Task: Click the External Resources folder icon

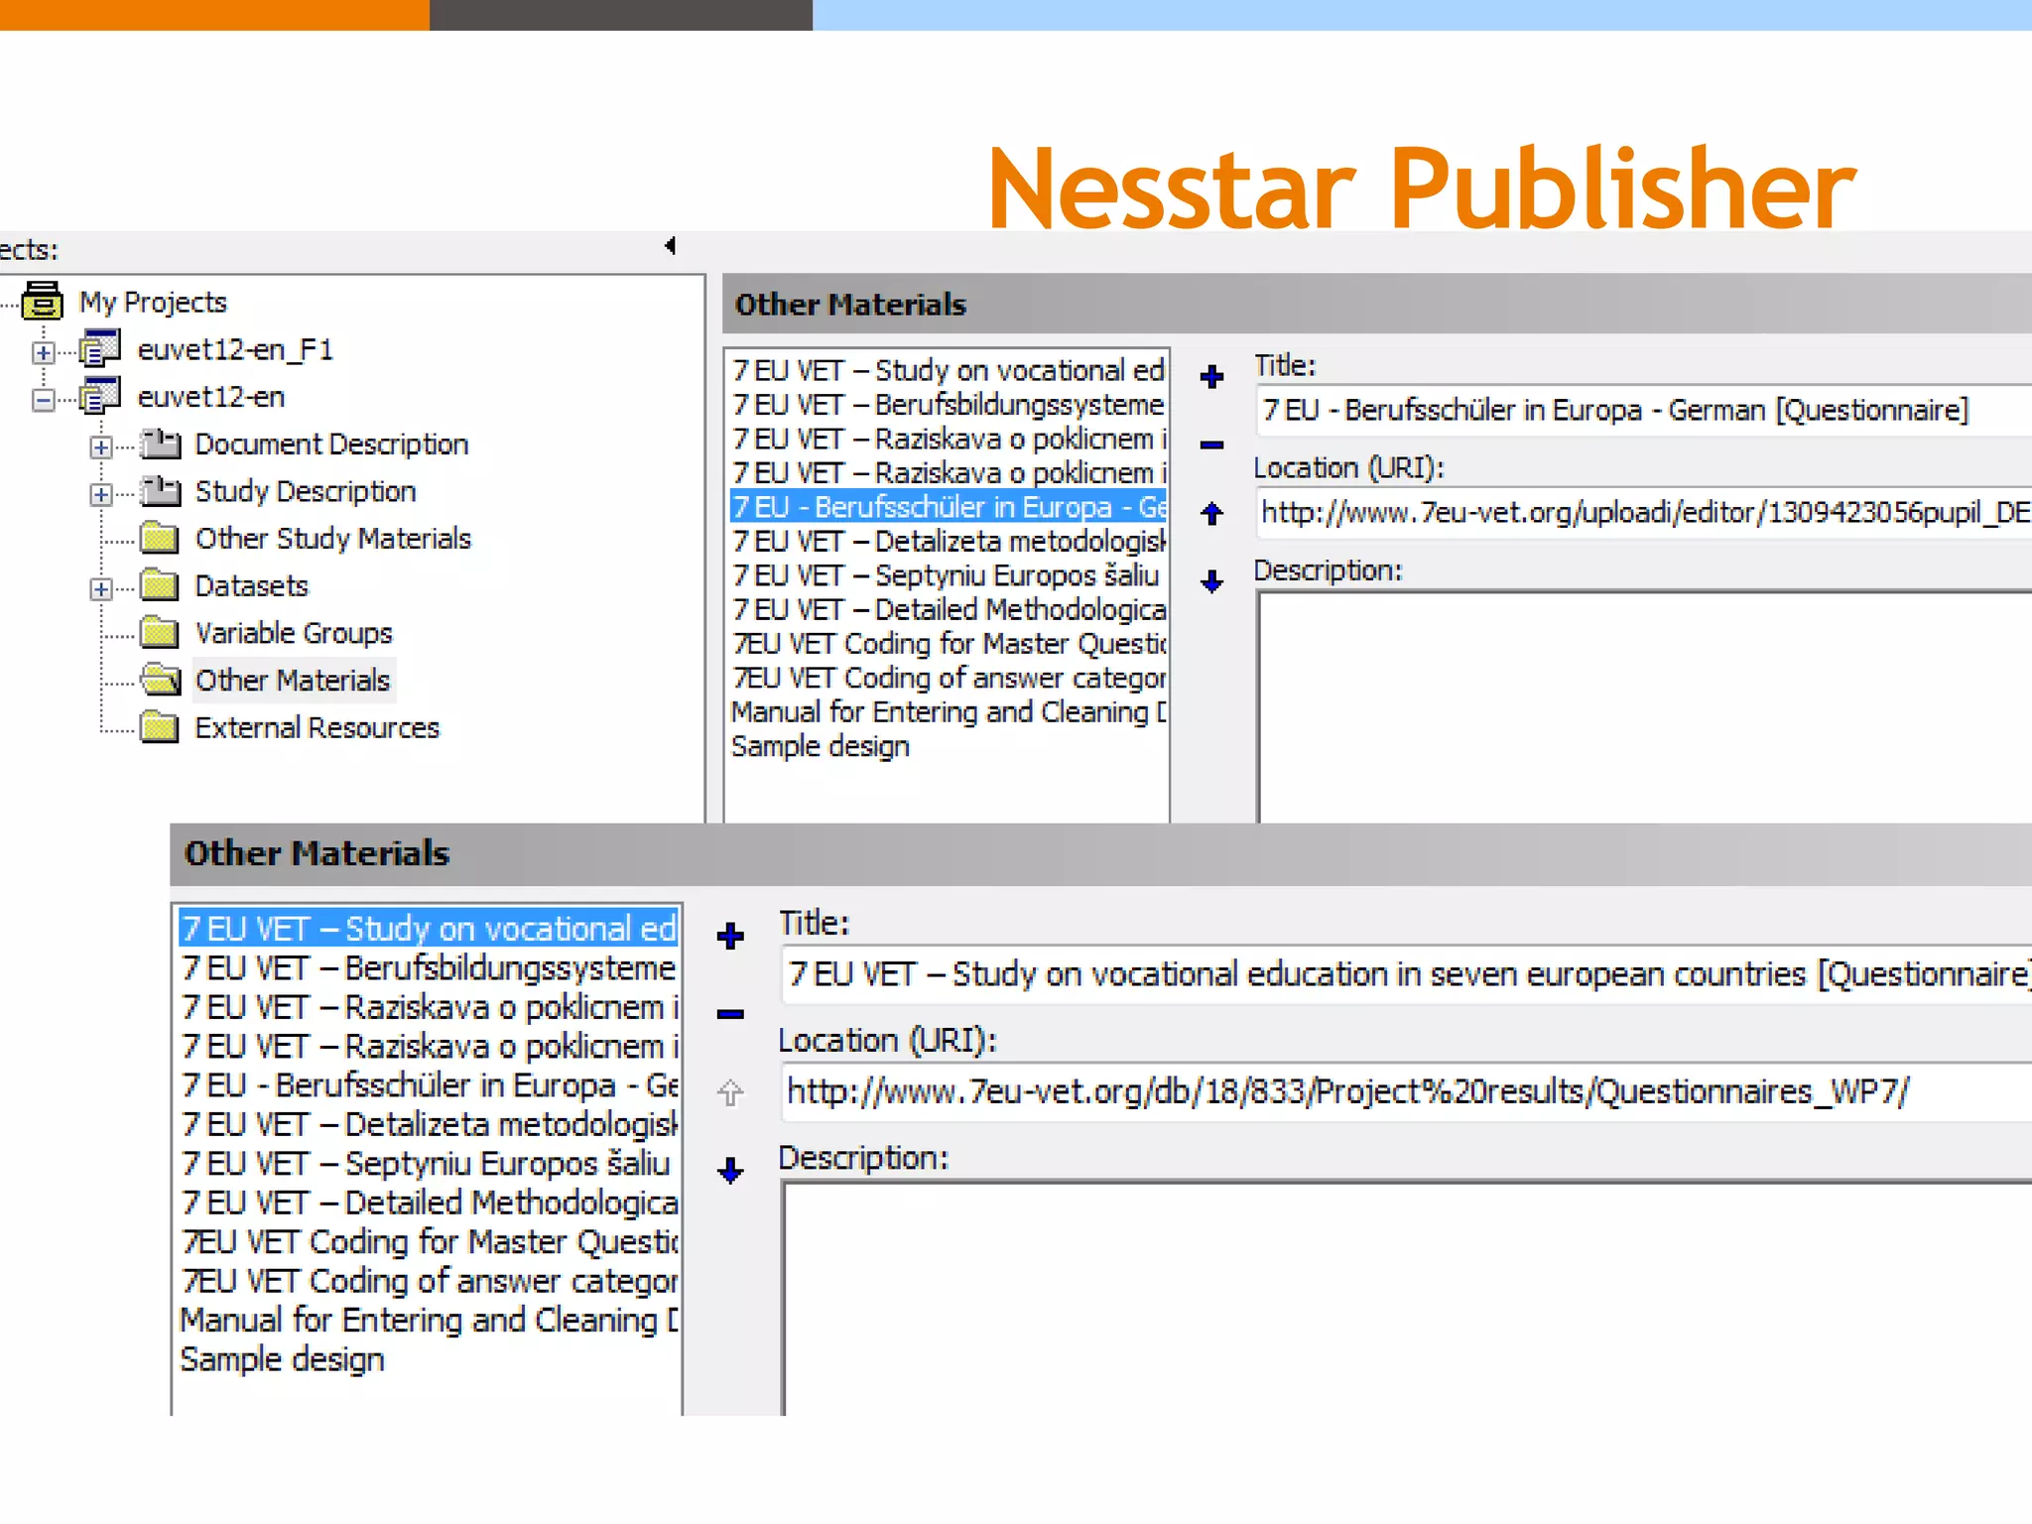Action: pyautogui.click(x=160, y=727)
